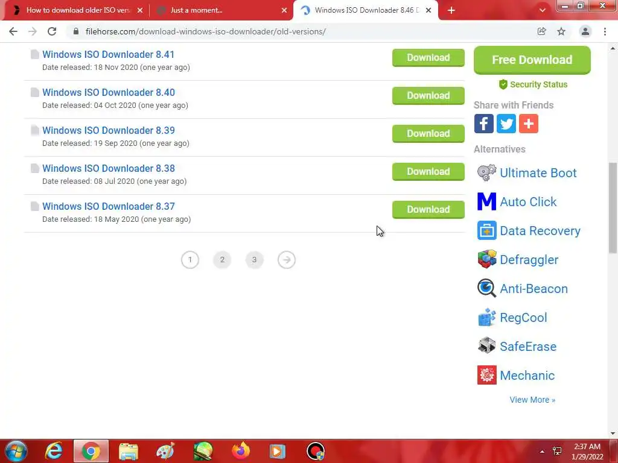Open Windows ISO Downloader 8.40 link
618x463 pixels.
(x=109, y=92)
